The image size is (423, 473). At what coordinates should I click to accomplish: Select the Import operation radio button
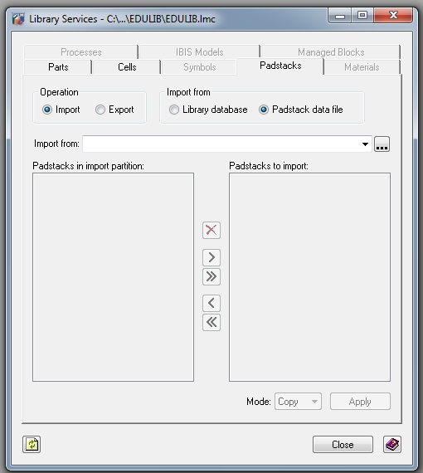(x=47, y=110)
